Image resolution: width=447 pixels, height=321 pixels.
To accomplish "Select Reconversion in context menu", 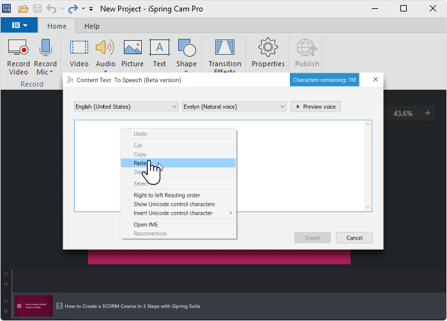I will tap(178, 234).
